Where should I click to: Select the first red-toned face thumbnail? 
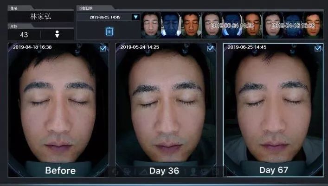click(x=191, y=25)
